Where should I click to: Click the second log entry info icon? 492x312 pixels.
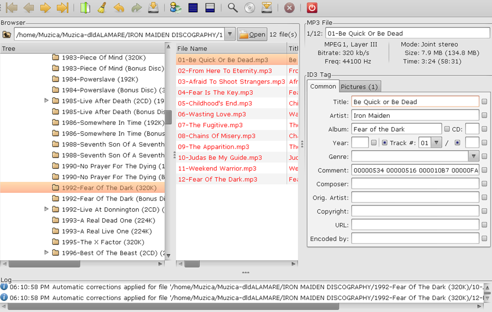(4, 297)
